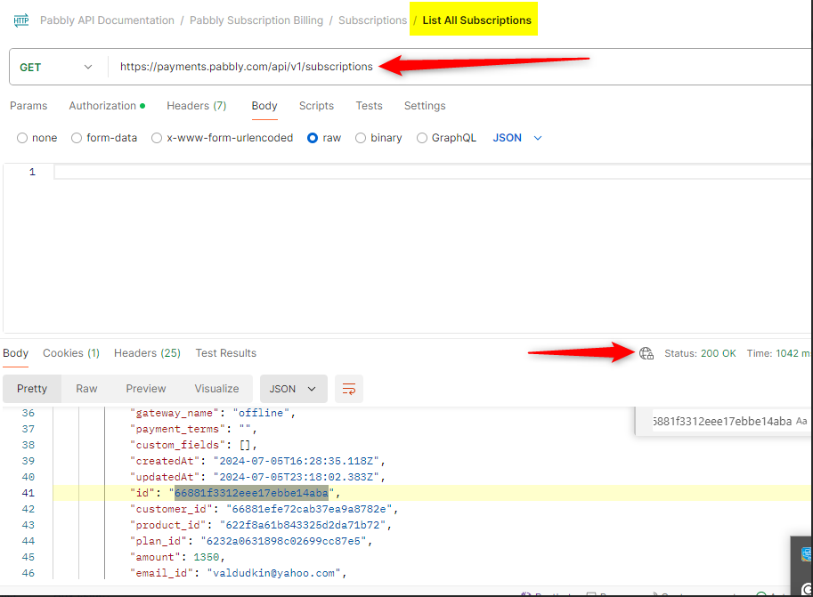
Task: Click the "custom_fields" key on line 38
Action: point(177,445)
